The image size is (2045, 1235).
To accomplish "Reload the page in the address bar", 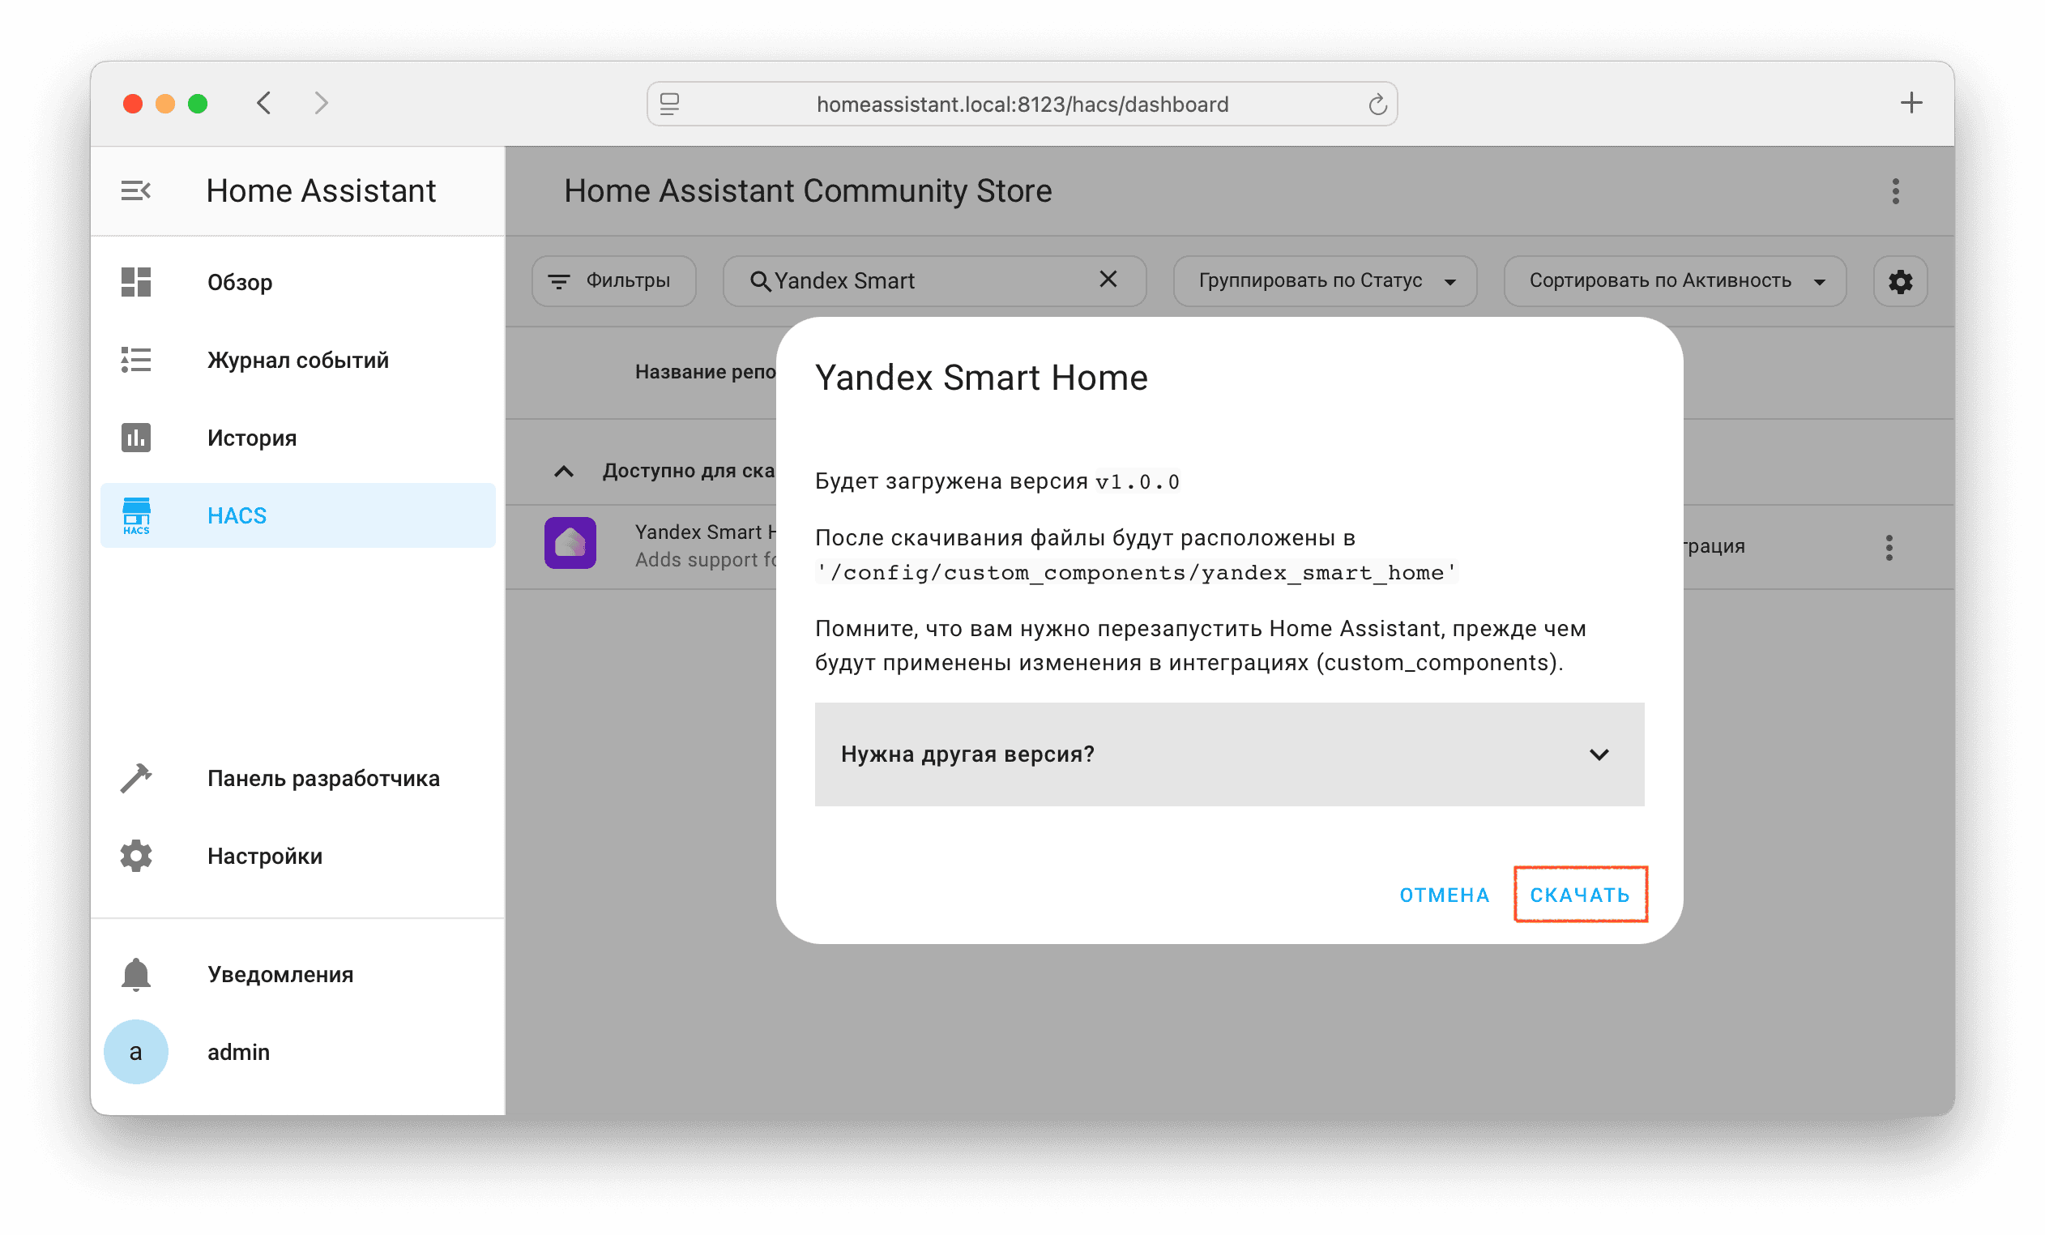I will pos(1377,105).
